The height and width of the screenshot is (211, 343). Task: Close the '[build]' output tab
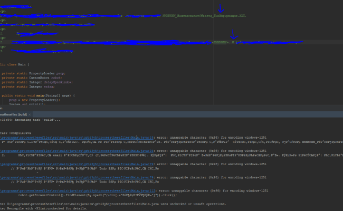click(30, 114)
